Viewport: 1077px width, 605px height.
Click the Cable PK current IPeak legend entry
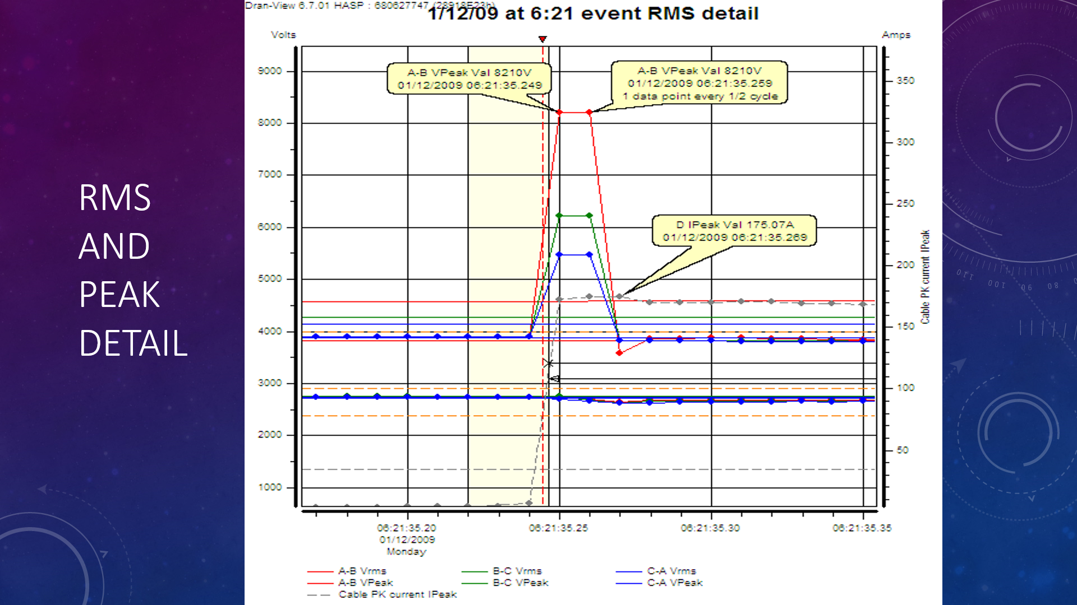click(397, 594)
